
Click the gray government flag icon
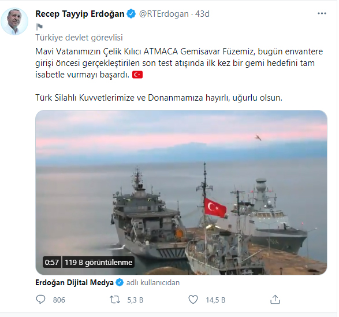tap(39, 27)
